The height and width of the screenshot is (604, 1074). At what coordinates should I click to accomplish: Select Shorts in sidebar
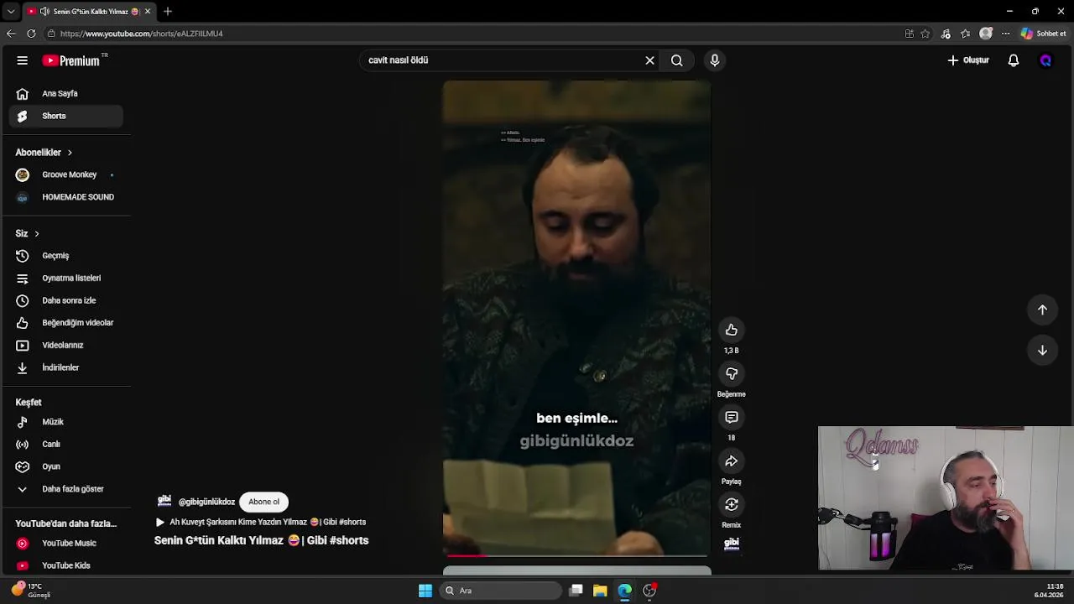pos(65,116)
